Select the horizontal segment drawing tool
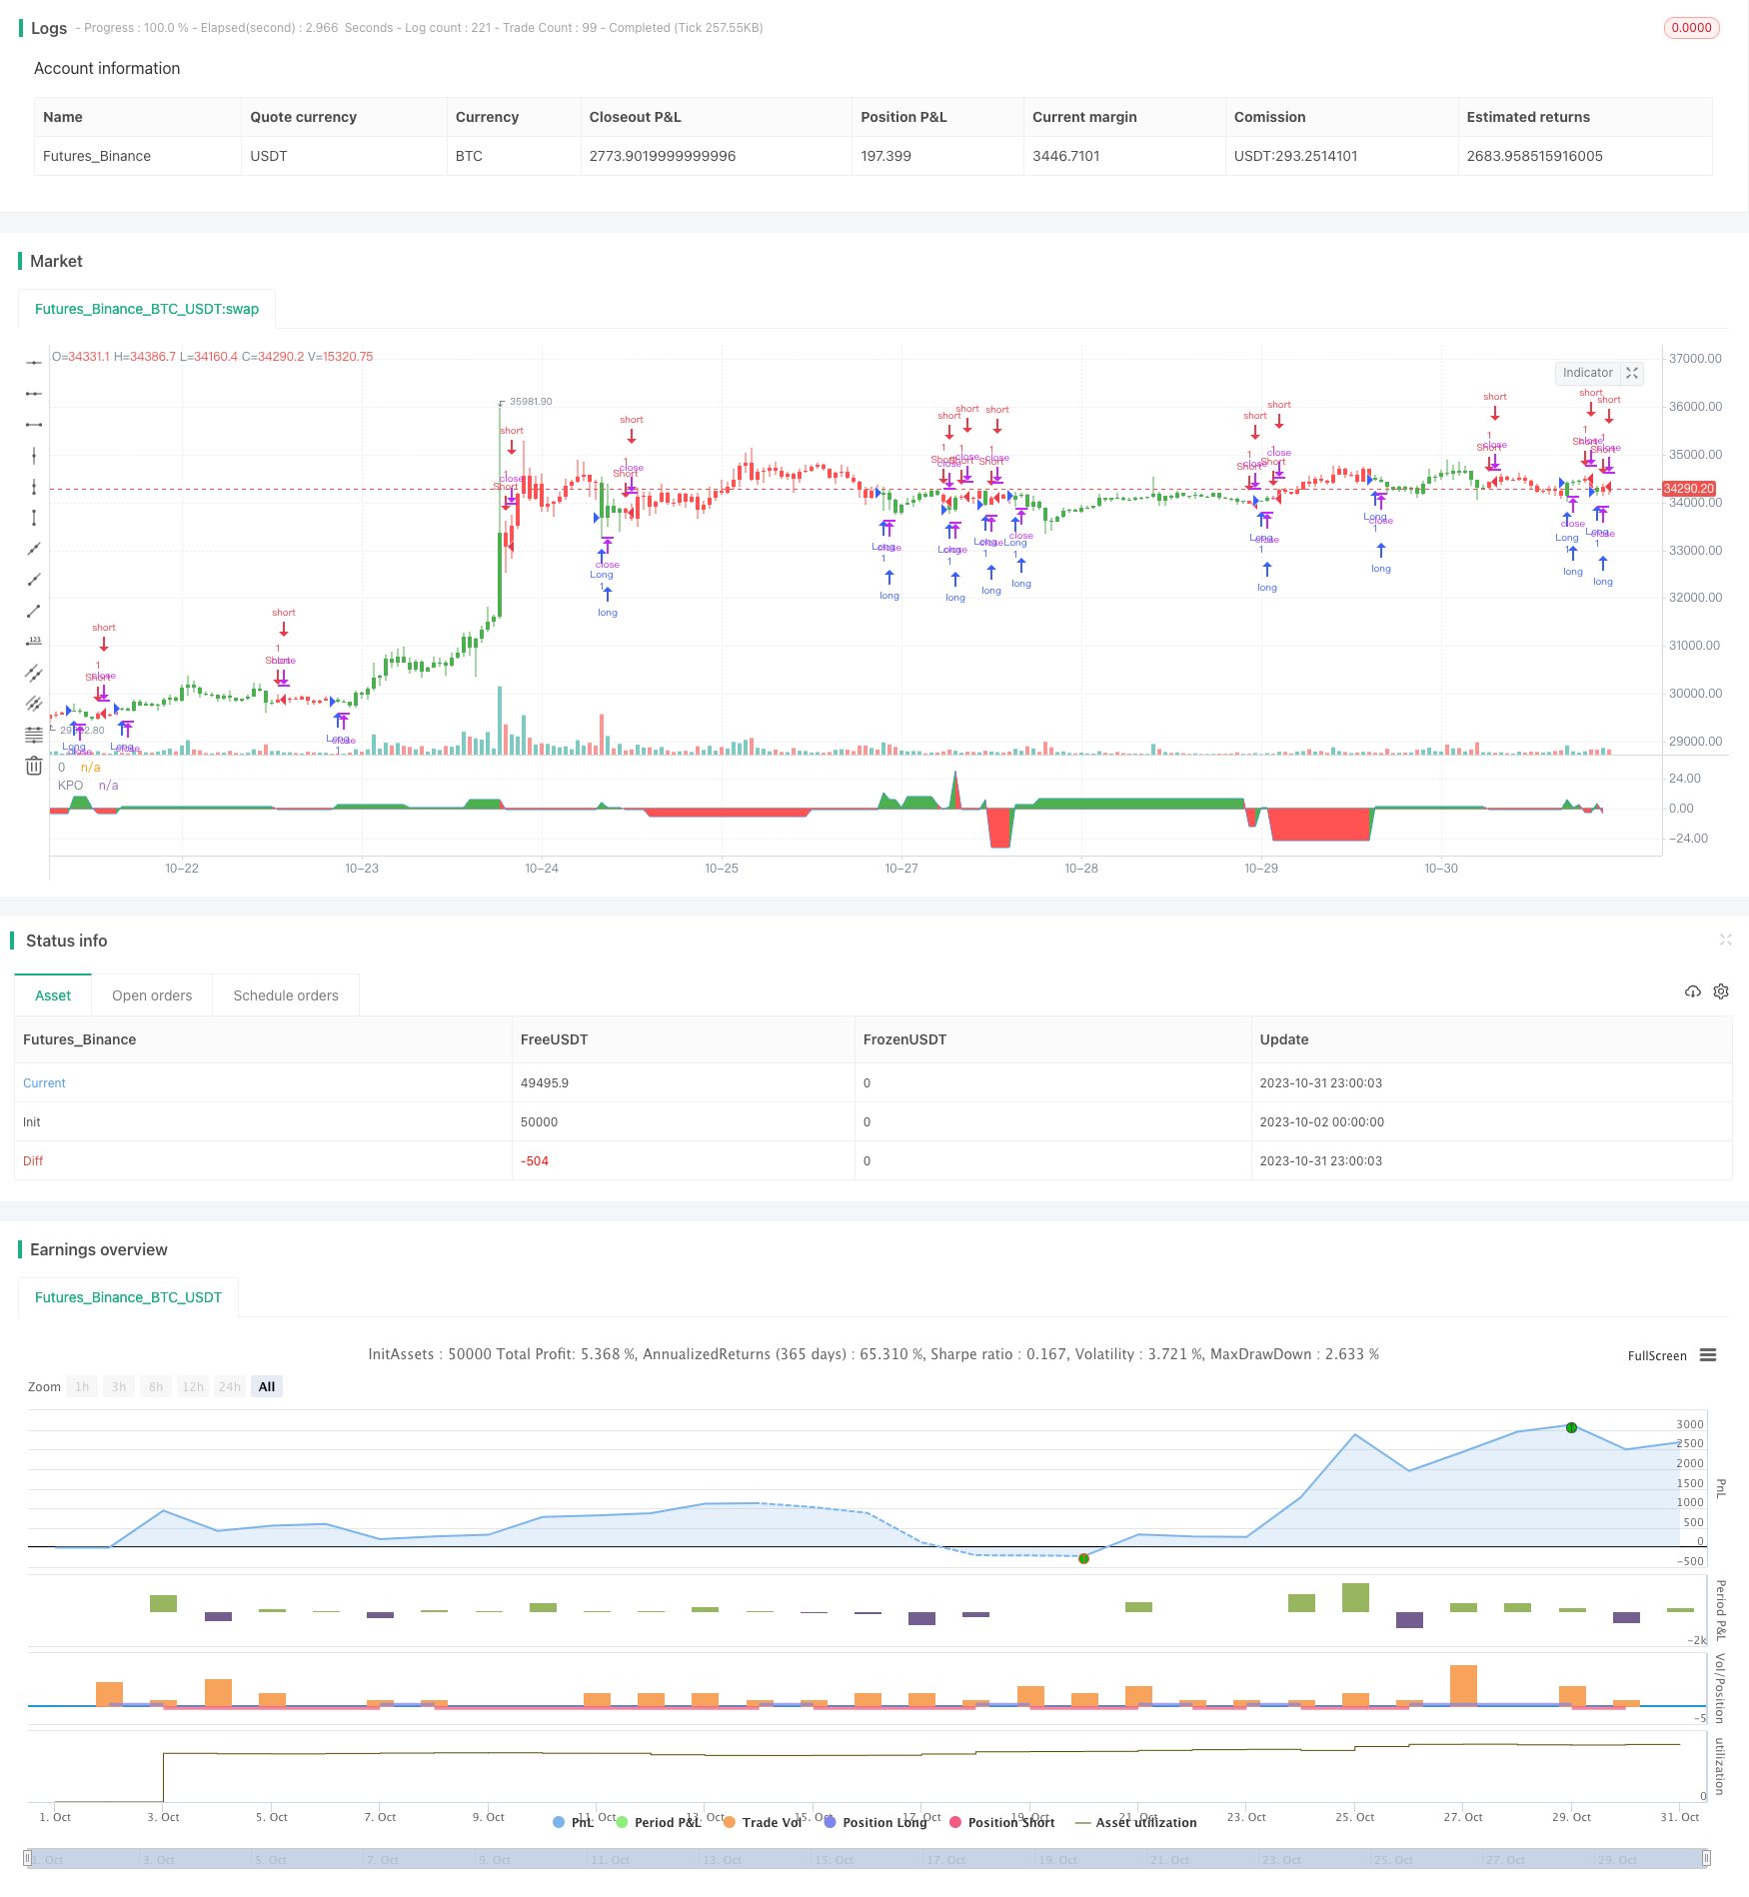 (34, 425)
